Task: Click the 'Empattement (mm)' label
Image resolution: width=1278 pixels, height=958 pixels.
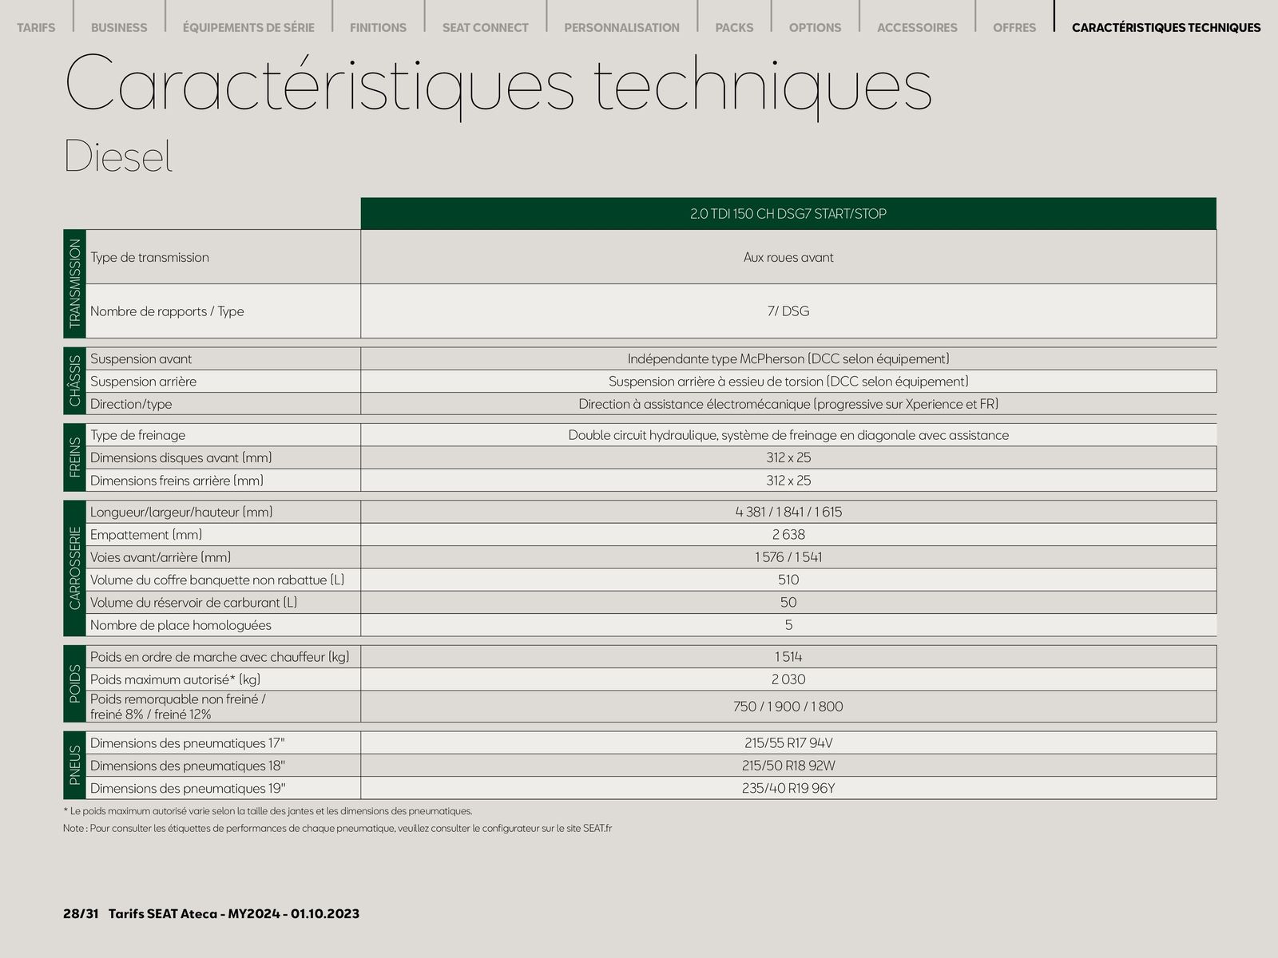Action: (146, 535)
